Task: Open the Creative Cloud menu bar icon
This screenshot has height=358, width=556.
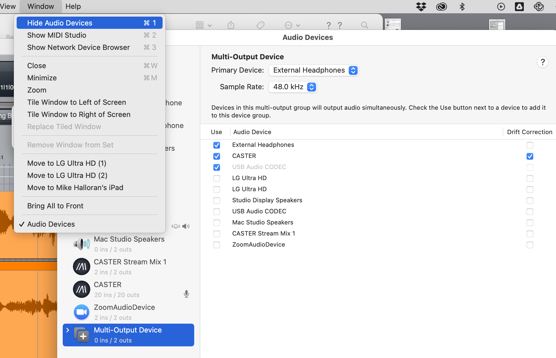Action: pos(441,6)
